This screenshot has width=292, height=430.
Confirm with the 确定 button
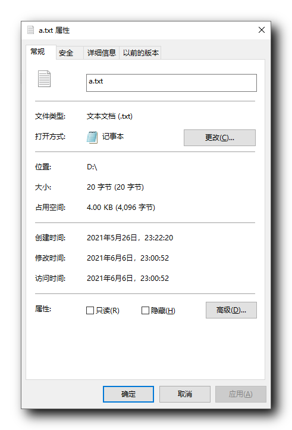point(128,394)
